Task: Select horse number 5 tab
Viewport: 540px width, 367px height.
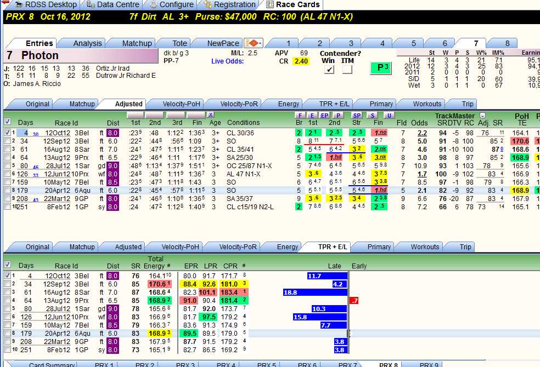Action: coord(413,43)
